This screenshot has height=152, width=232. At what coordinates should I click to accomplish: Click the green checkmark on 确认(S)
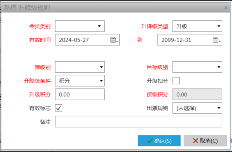point(150,141)
